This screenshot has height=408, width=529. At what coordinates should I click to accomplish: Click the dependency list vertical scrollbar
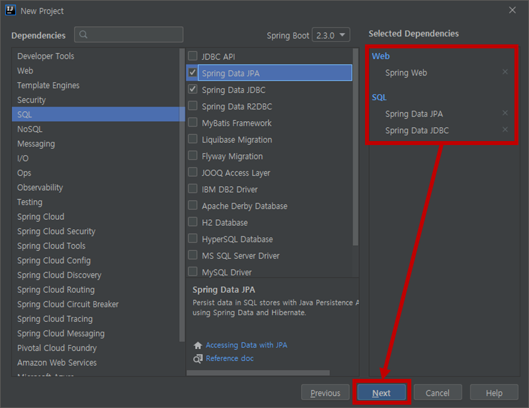(x=355, y=146)
